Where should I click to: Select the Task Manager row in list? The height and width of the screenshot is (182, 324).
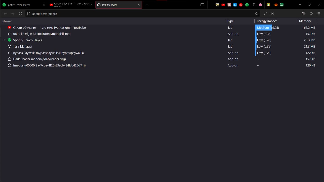tap(162, 47)
